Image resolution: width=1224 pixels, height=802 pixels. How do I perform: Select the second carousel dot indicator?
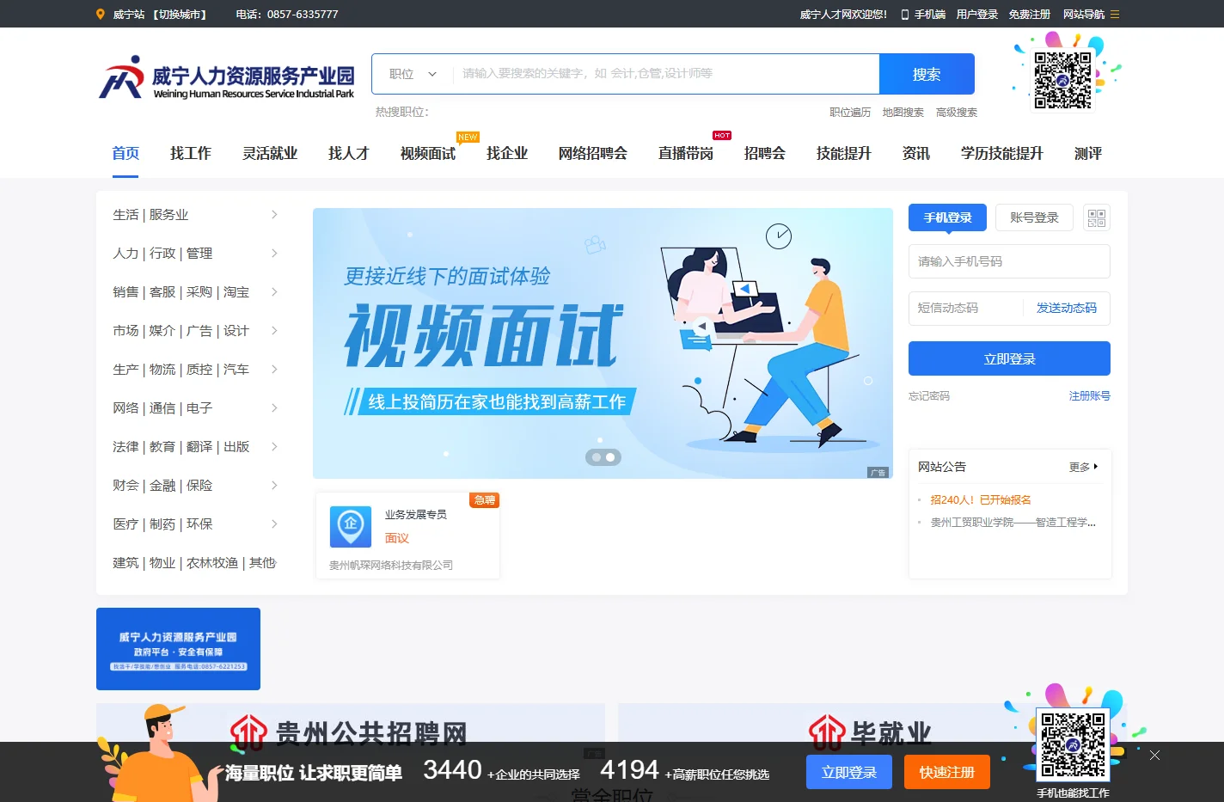point(610,457)
